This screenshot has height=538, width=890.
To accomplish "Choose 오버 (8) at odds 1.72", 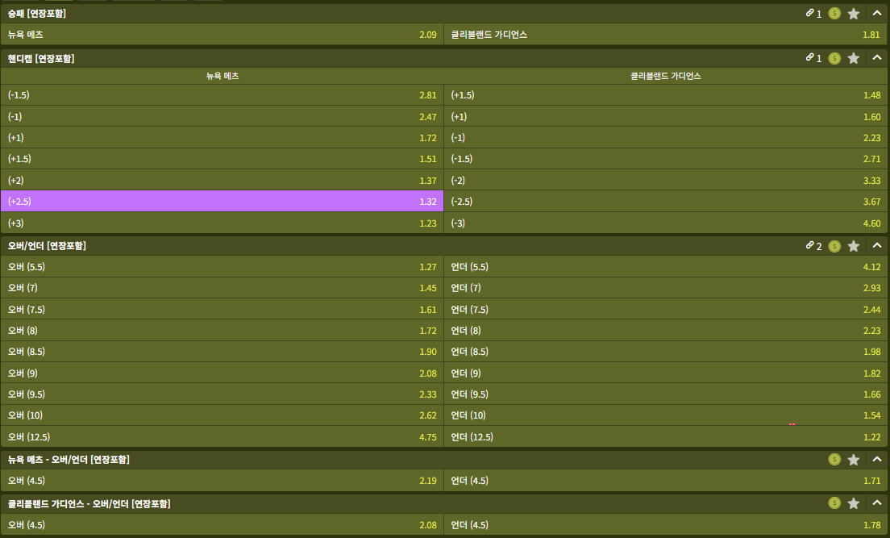I will point(222,330).
